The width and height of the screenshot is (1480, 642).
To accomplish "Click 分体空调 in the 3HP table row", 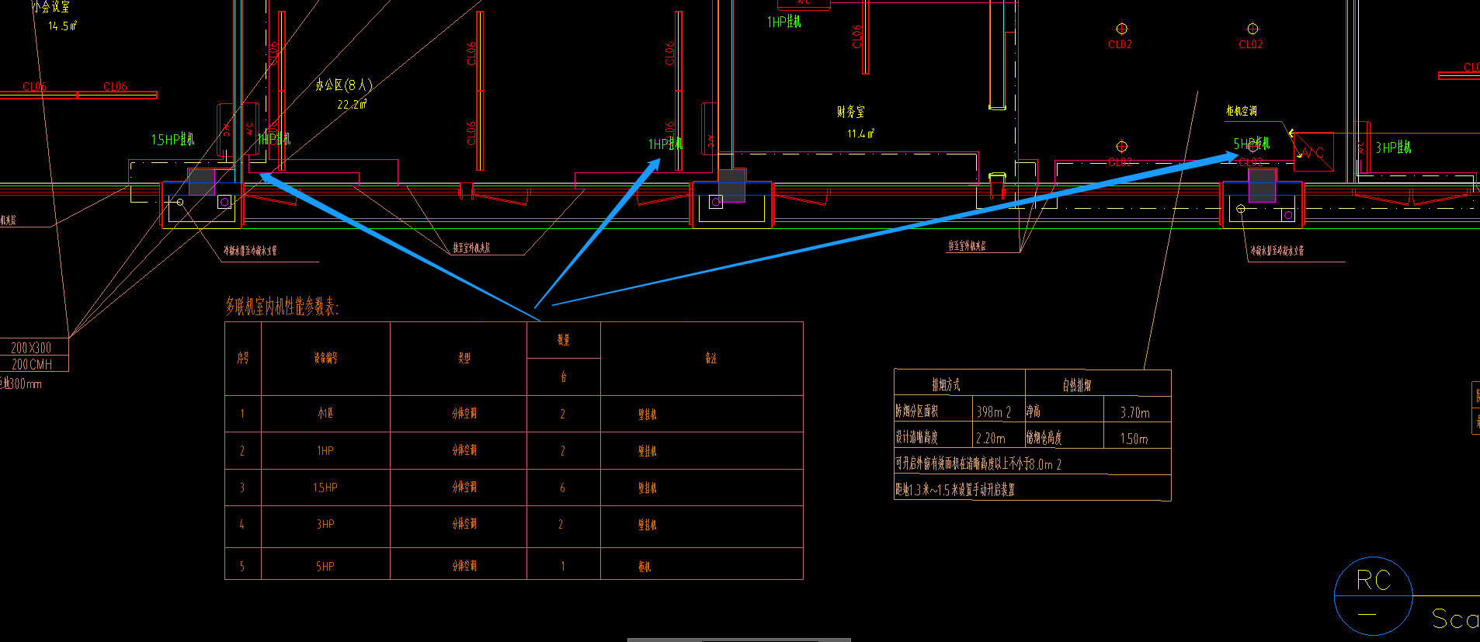I will (x=464, y=524).
